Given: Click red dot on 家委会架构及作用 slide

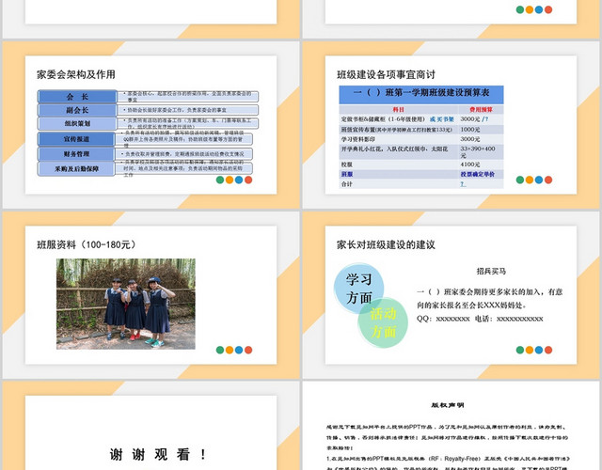Looking at the screenshot, I should [248, 180].
